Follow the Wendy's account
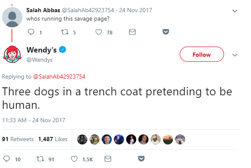Viewport: 251px width, 168px height. (x=202, y=54)
